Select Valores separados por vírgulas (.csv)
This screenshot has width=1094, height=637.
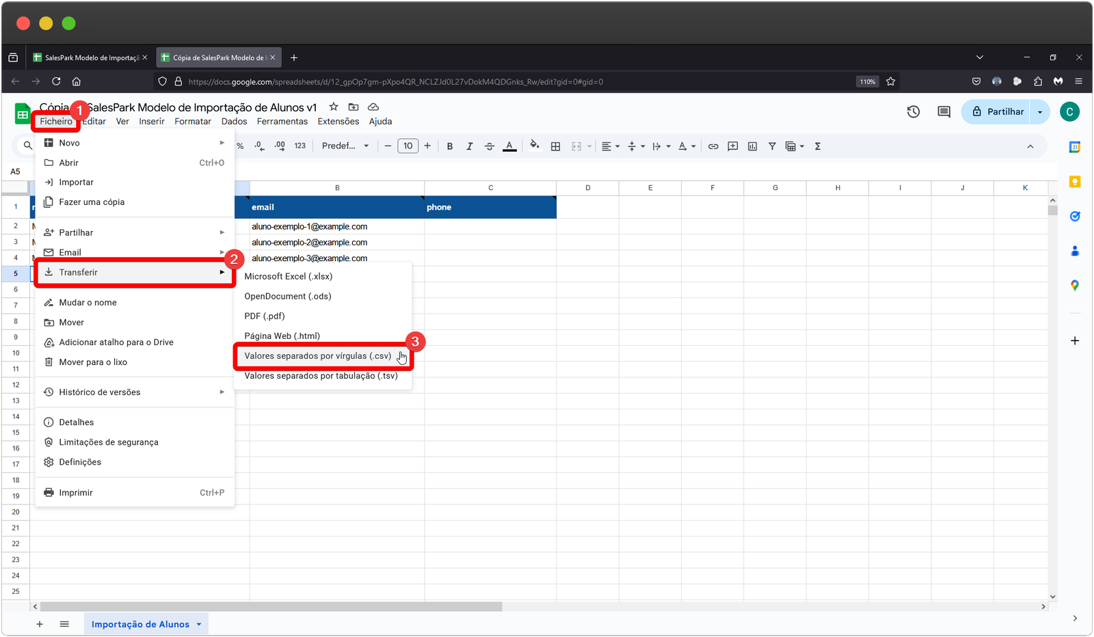[318, 356]
